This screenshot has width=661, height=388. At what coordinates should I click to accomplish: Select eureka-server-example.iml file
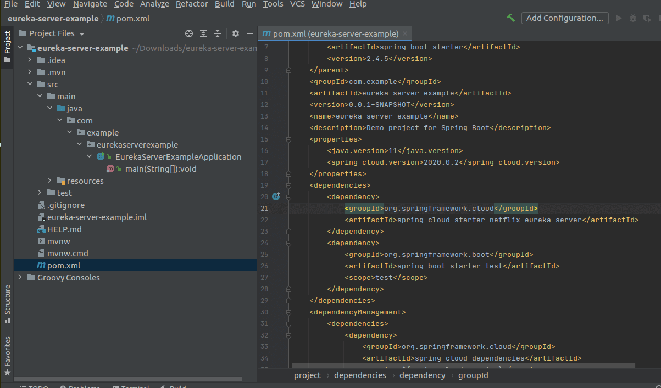(x=97, y=217)
